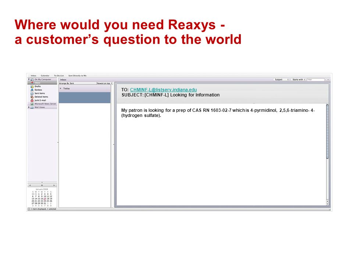This screenshot has width=353, height=264.
Task: Select January 10 in the mini calendar
Action: 45,197
